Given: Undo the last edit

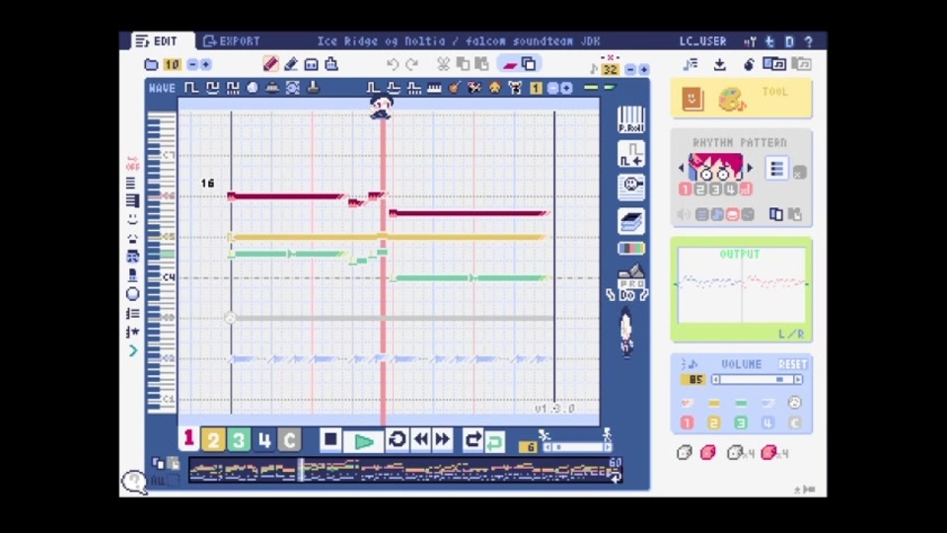Looking at the screenshot, I should click(x=393, y=64).
